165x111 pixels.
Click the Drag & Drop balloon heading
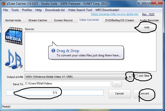click(x=68, y=51)
